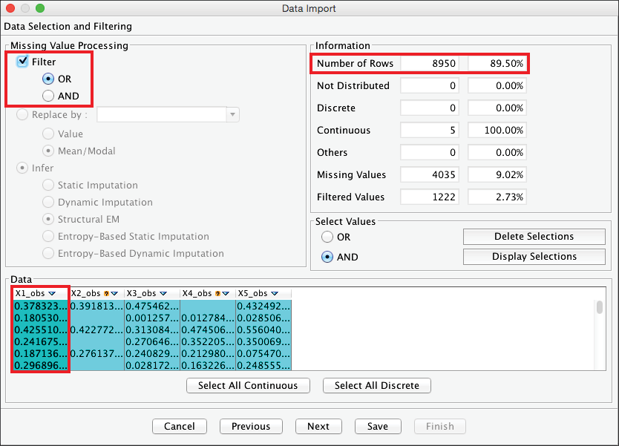Click the Delete Selections button
Screen dimensions: 619x446
pyautogui.click(x=534, y=237)
